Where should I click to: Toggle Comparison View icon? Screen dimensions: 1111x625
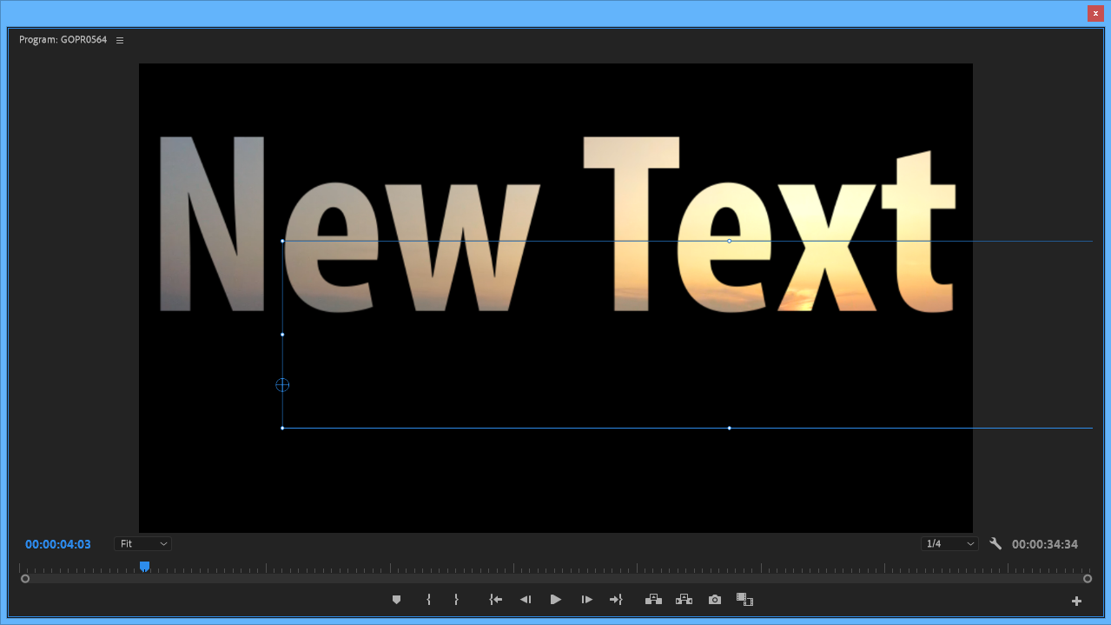[x=744, y=600]
